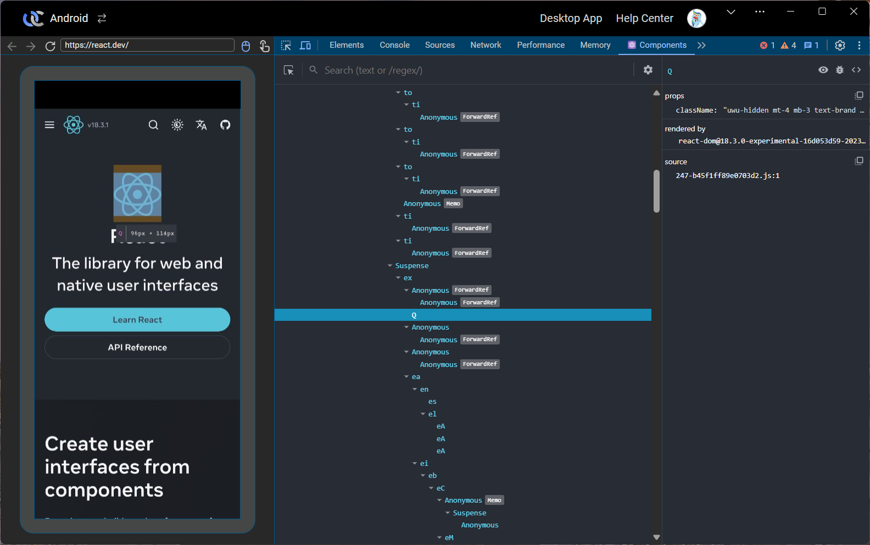Collapse the eb tree node
Image resolution: width=870 pixels, height=545 pixels.
pyautogui.click(x=423, y=476)
